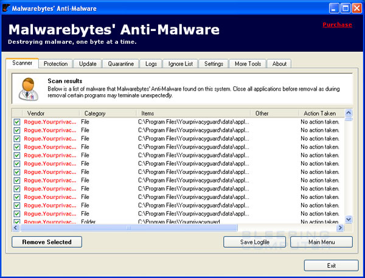Follow the red Purchase link

pyautogui.click(x=337, y=25)
